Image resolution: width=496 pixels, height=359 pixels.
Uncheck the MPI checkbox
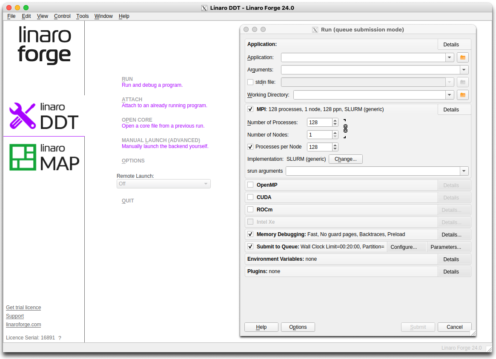[x=250, y=109]
